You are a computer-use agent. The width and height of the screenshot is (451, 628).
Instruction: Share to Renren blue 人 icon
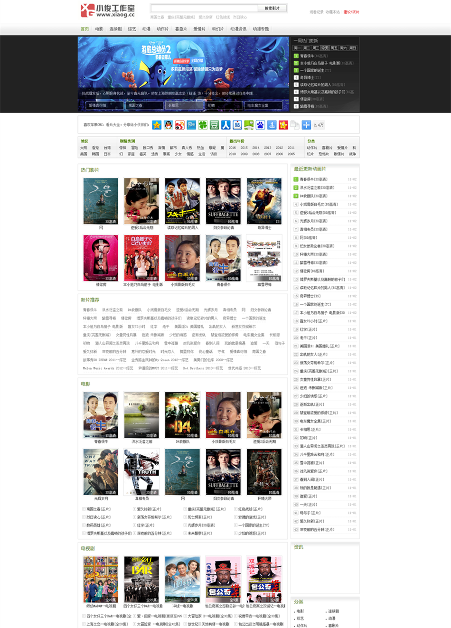click(x=226, y=125)
